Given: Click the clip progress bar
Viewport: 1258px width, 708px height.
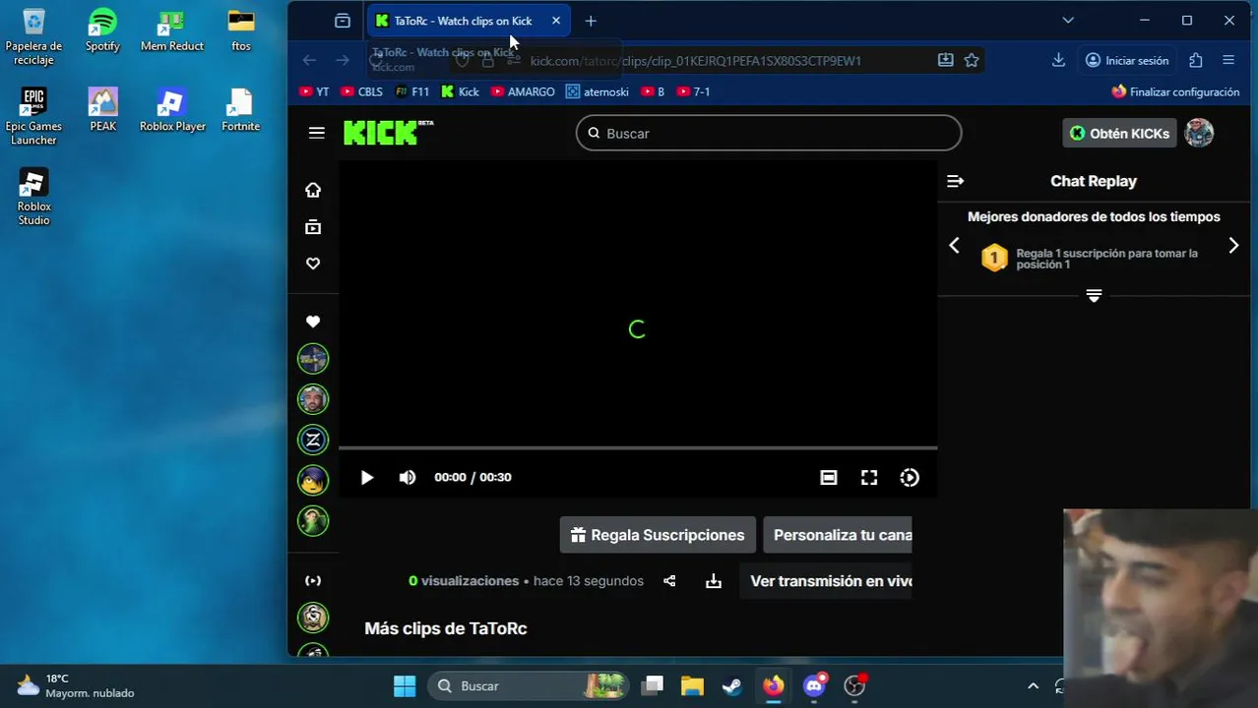Looking at the screenshot, I should [638, 448].
